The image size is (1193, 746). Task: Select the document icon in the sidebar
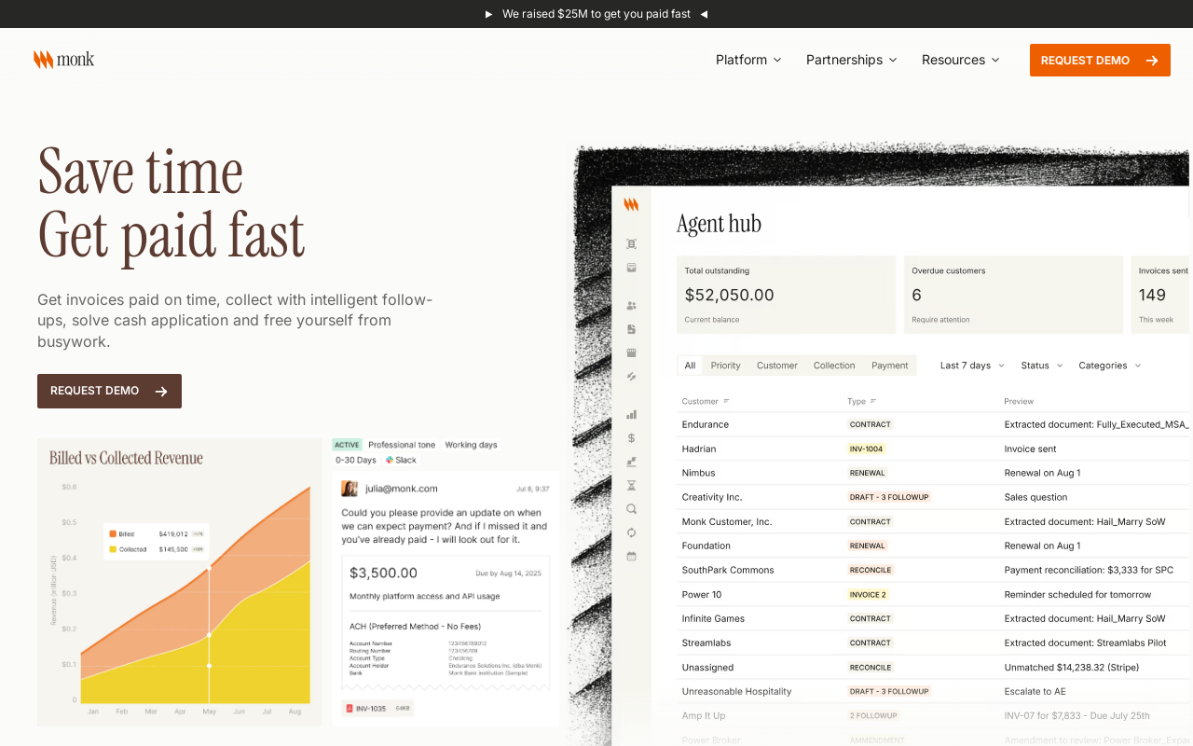631,329
